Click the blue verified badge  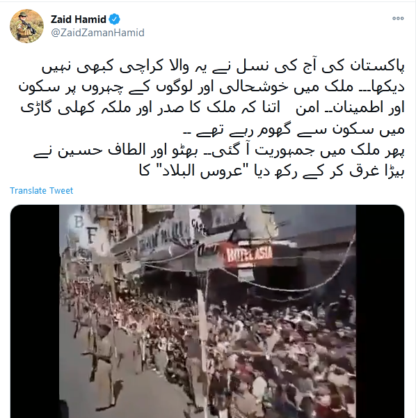(x=115, y=20)
